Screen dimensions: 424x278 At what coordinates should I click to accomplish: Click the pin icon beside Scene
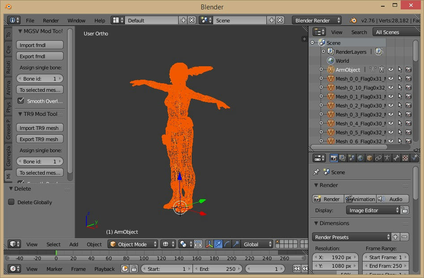pos(317,172)
